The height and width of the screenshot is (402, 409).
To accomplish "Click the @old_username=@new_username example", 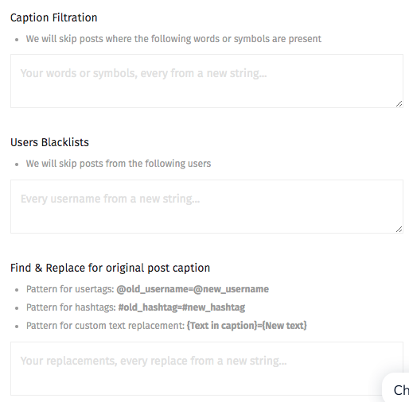I will [x=193, y=289].
